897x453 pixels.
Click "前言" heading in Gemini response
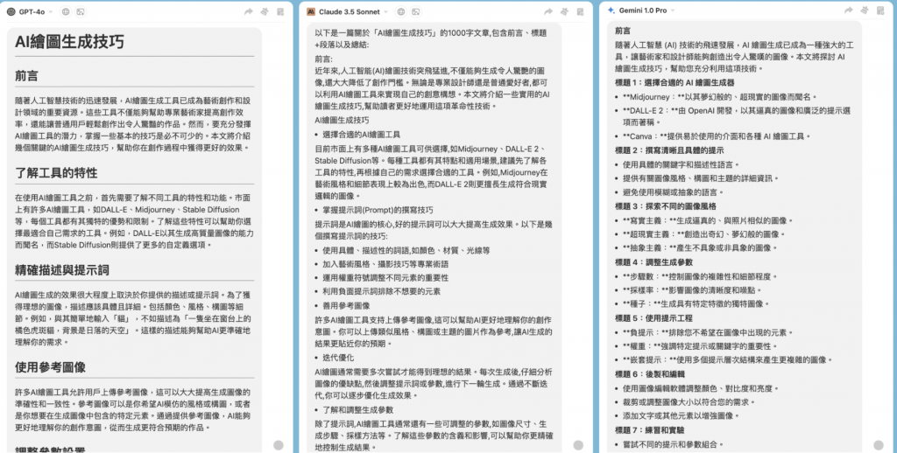(623, 31)
